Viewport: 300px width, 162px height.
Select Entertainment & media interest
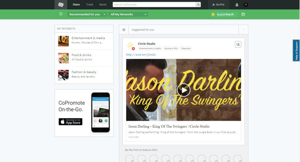point(84,41)
